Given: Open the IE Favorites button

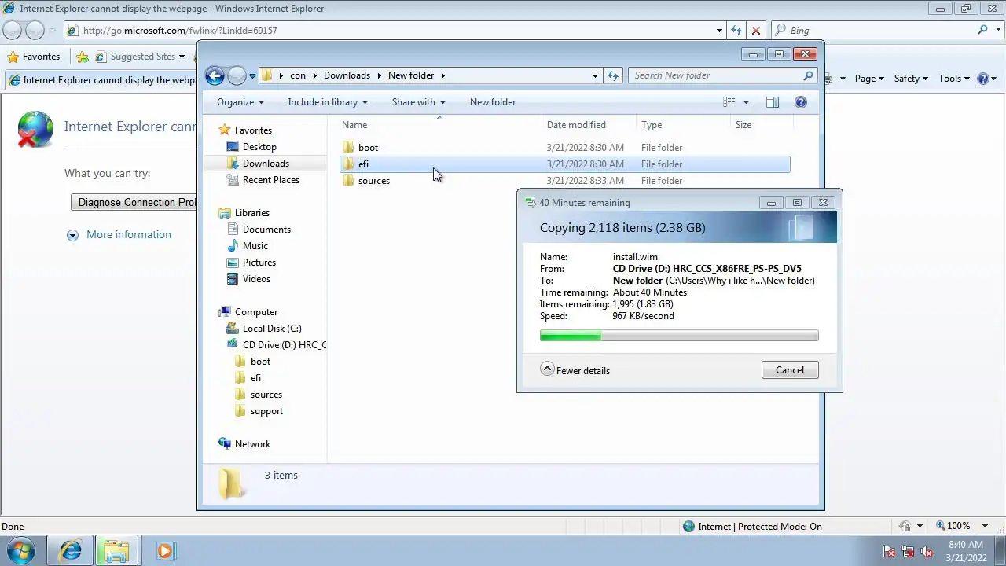Looking at the screenshot, I should [x=34, y=57].
